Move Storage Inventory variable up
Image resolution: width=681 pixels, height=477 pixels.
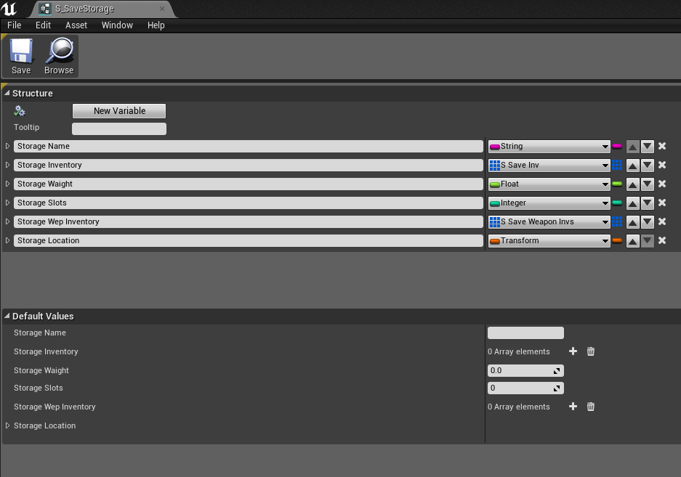pos(633,166)
